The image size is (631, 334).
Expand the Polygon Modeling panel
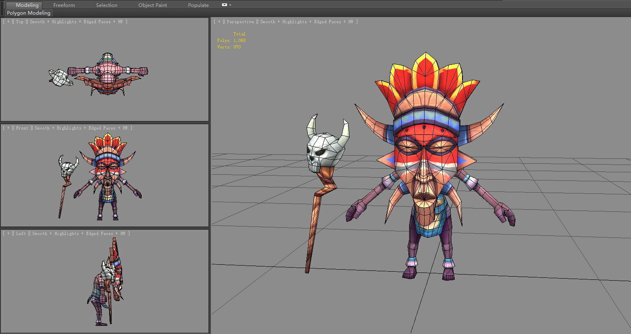click(x=28, y=13)
